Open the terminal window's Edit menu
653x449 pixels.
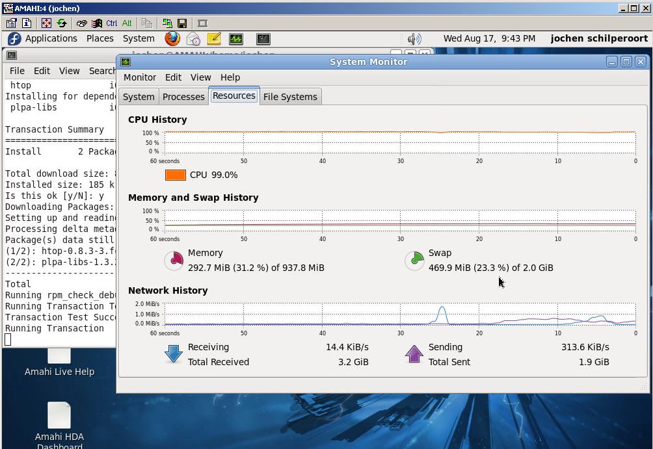pyautogui.click(x=42, y=71)
